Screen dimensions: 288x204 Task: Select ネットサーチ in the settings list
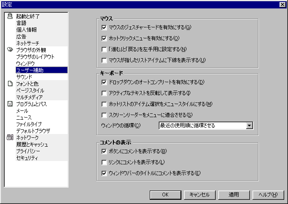pos(41,43)
